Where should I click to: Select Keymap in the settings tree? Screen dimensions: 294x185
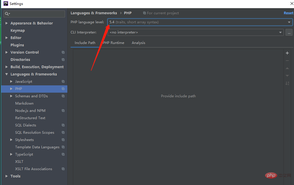17,31
